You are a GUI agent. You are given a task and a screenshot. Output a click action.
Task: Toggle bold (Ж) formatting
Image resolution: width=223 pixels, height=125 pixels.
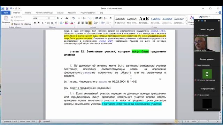point(35,23)
